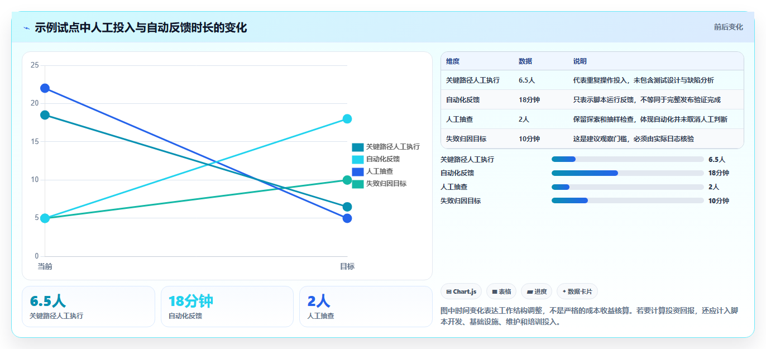Click the 数据 table column header

tap(525, 61)
